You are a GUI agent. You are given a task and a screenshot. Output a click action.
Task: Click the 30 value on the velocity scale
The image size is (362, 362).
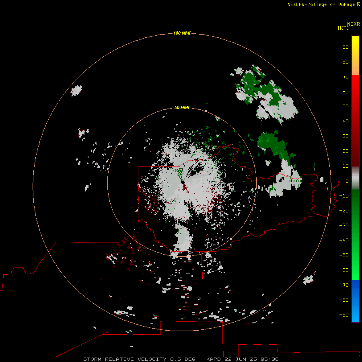point(346,136)
